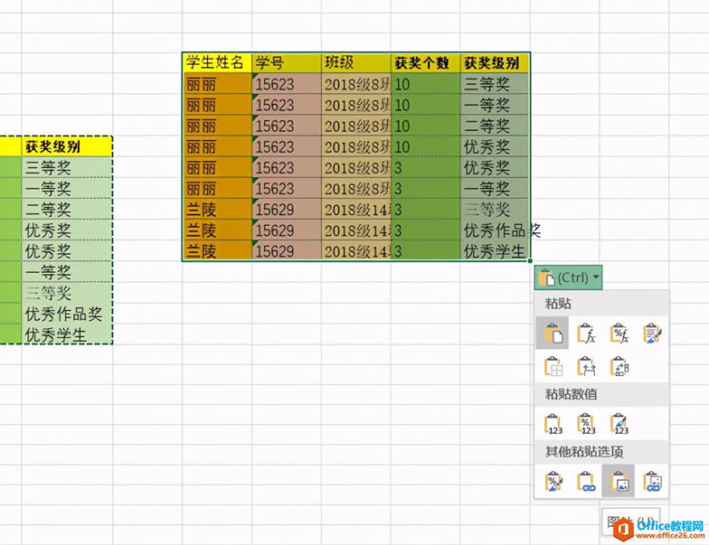Choose the Paste Formatting only icon
The image size is (709, 545).
click(553, 481)
